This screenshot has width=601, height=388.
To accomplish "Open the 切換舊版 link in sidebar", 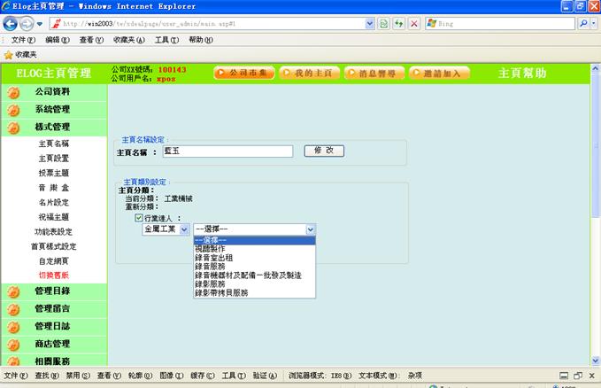I will coord(53,275).
